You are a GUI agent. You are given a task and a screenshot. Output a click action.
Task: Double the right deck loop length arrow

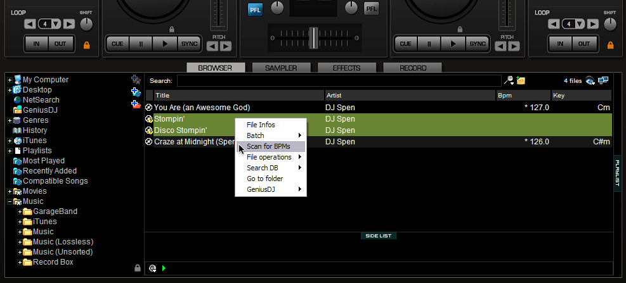593,24
